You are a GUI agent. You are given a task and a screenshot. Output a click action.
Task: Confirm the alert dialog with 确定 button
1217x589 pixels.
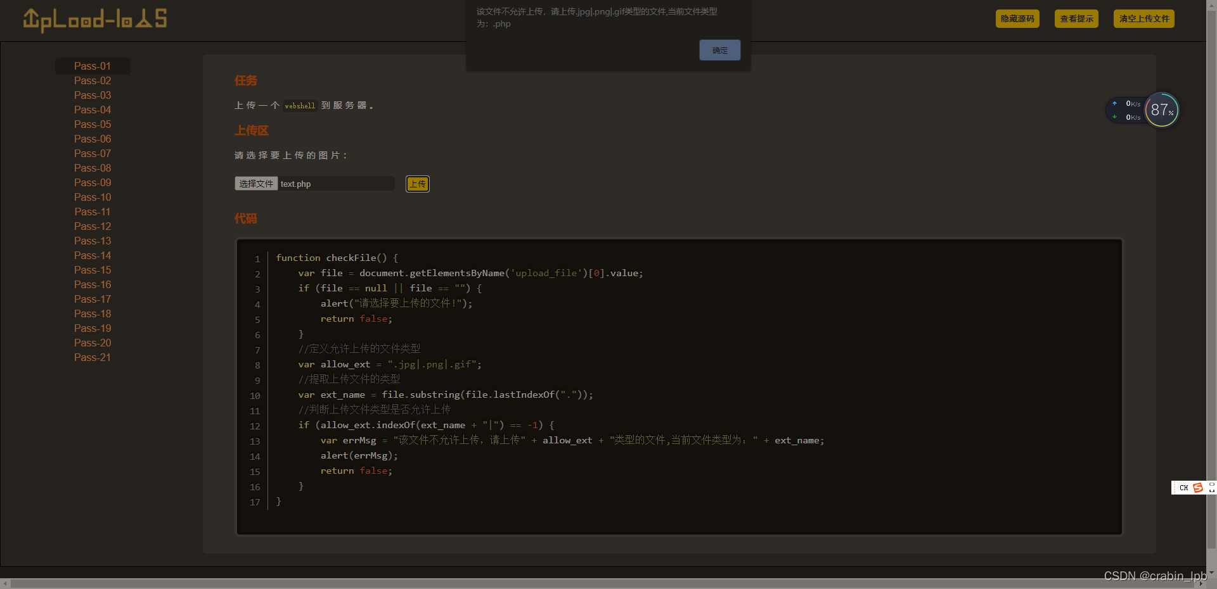[719, 50]
